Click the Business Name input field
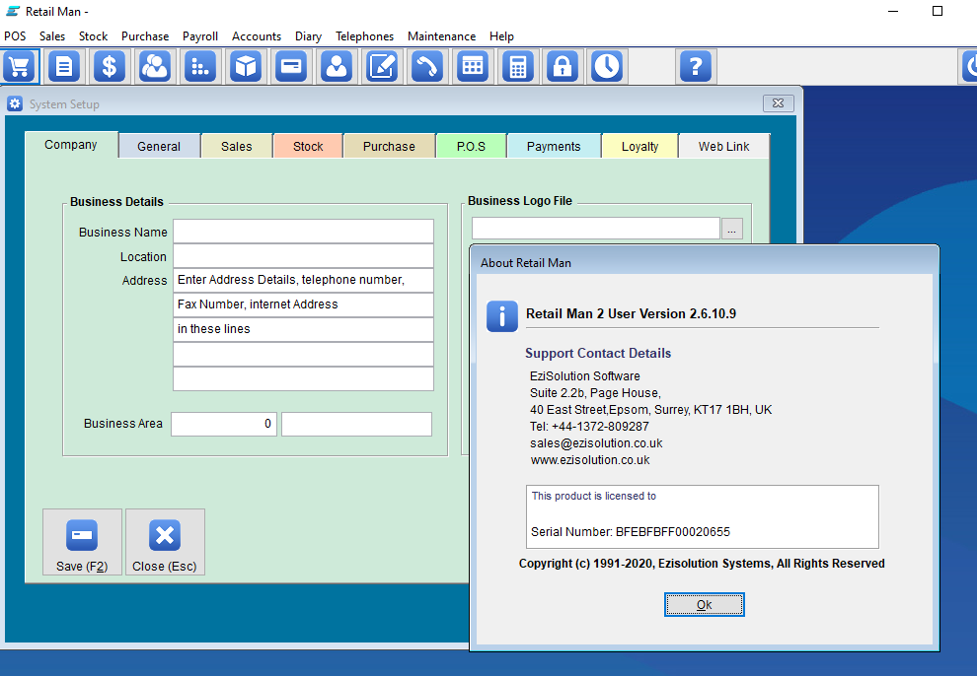Screen dimensions: 977x676 [x=303, y=232]
